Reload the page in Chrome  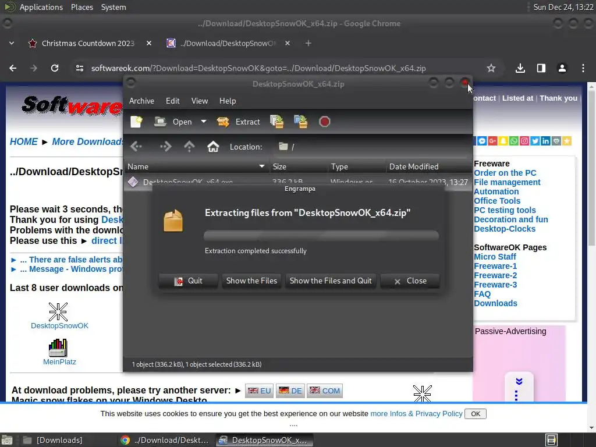click(55, 69)
